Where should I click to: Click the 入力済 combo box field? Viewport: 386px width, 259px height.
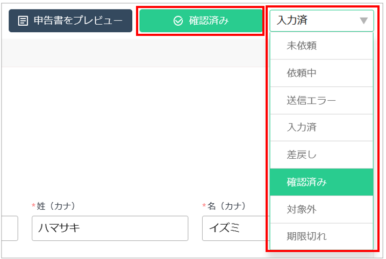pos(321,20)
